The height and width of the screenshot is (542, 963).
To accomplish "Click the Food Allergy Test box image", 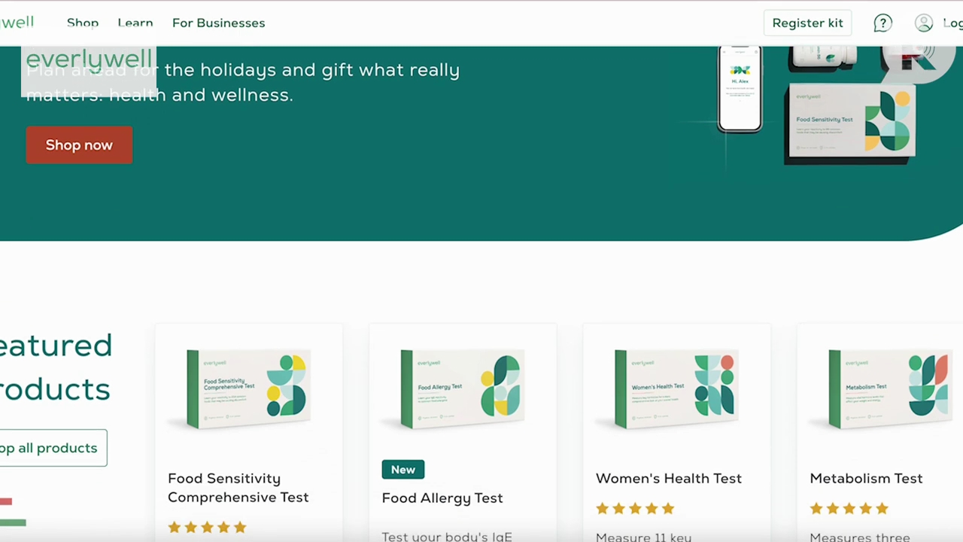I will [462, 388].
